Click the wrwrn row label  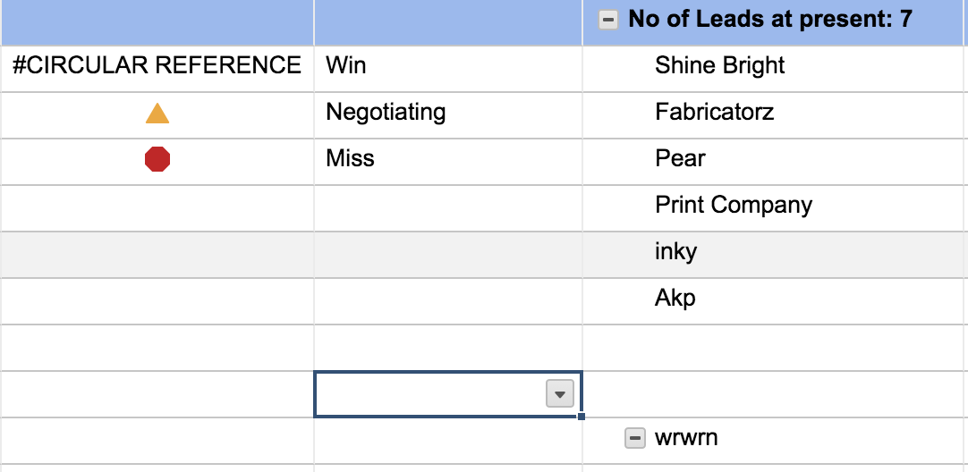(686, 438)
